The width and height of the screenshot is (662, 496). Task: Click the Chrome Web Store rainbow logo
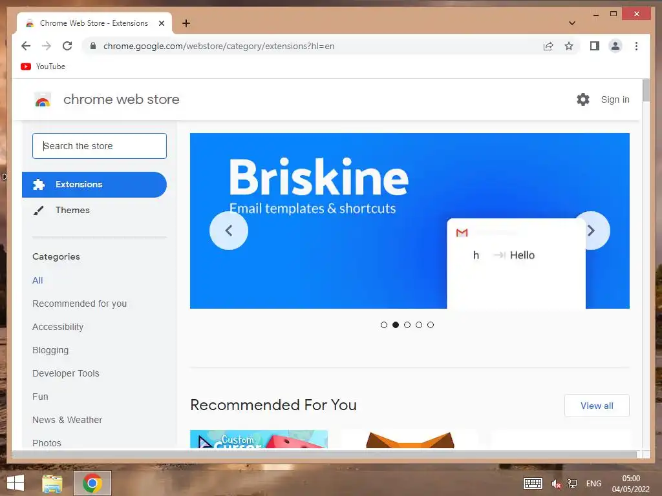click(42, 100)
